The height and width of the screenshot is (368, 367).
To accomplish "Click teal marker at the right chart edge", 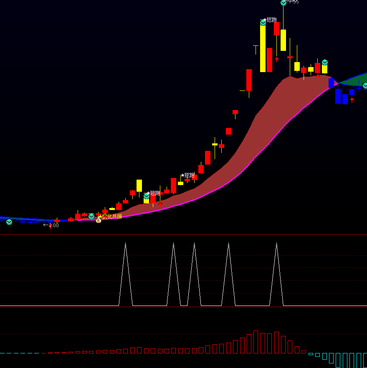I will pyautogui.click(x=365, y=85).
